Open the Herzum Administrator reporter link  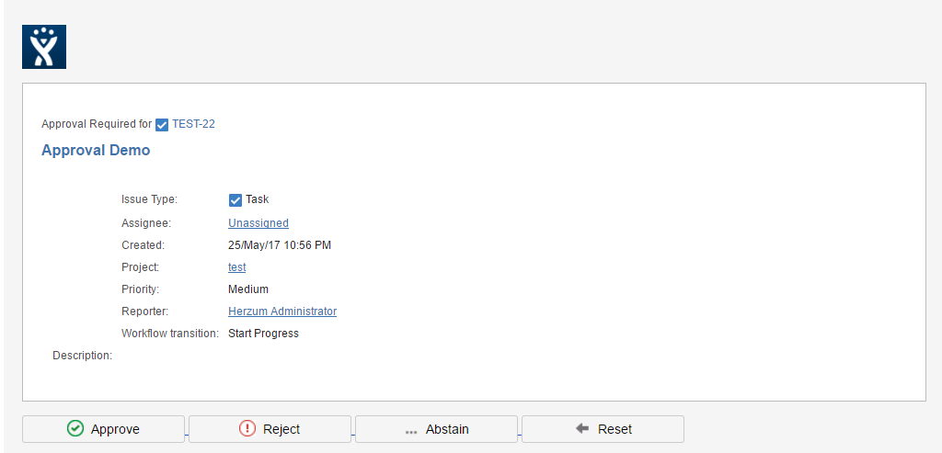click(x=282, y=311)
